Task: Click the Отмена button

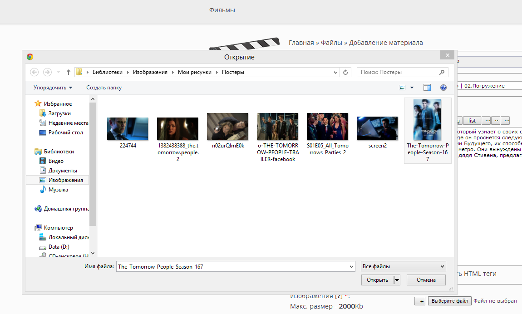Action: 426,280
